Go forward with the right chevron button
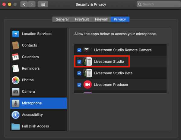The image size is (181, 140). click(x=32, y=5)
